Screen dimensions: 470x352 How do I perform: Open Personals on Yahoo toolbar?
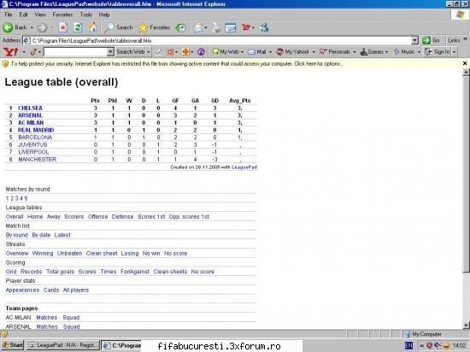pos(335,52)
